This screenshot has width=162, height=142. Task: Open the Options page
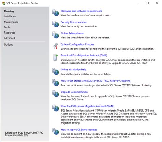(8, 44)
